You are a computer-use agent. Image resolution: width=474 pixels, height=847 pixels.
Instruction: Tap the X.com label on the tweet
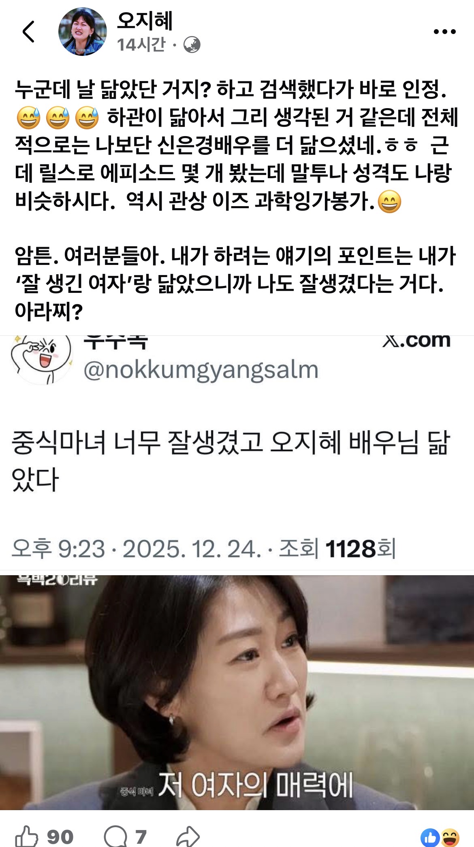(x=416, y=341)
